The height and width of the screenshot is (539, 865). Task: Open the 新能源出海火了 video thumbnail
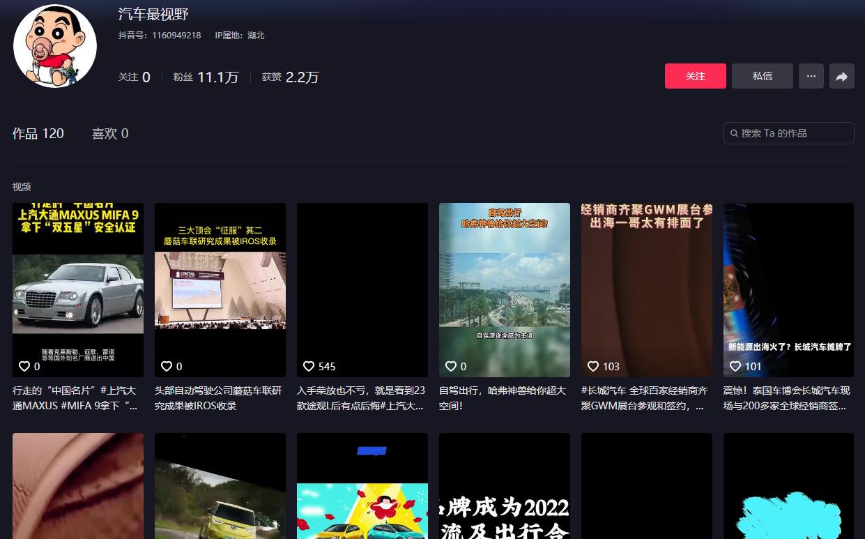pyautogui.click(x=789, y=290)
